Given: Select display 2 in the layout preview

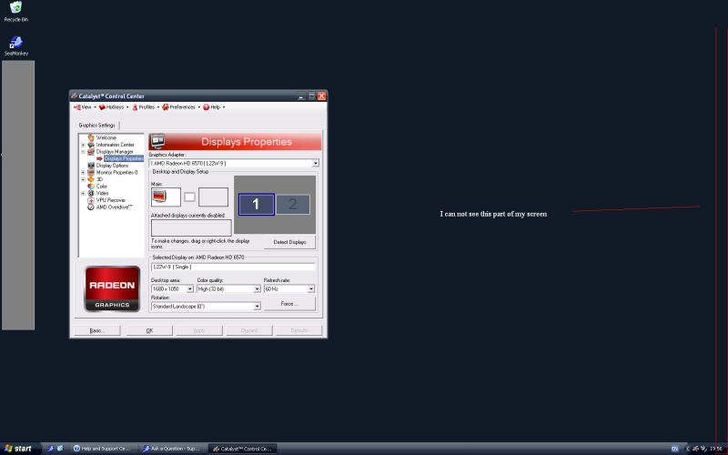Looking at the screenshot, I should coord(292,204).
